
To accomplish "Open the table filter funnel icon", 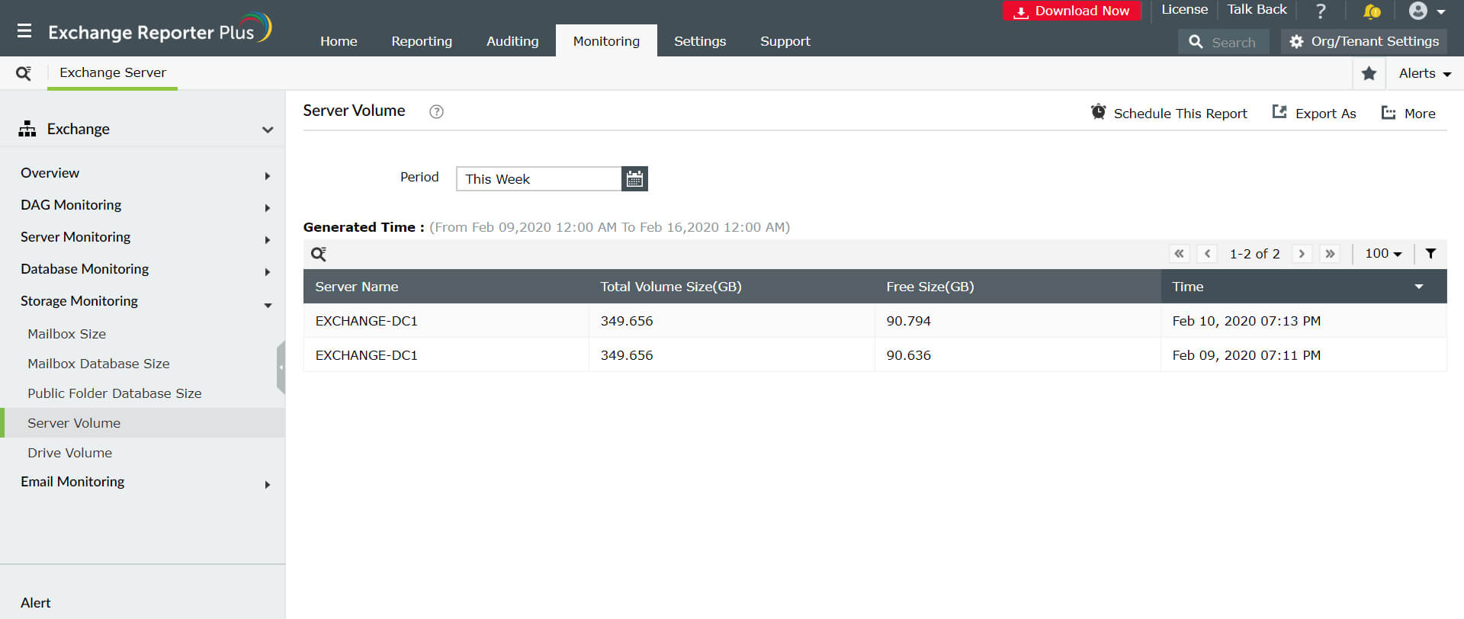I will click(x=1430, y=254).
